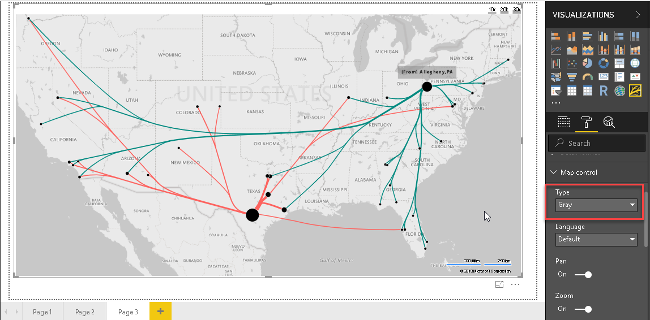Switch to the Fields well pane
Viewport: 650px width, 320px height.
click(x=563, y=122)
